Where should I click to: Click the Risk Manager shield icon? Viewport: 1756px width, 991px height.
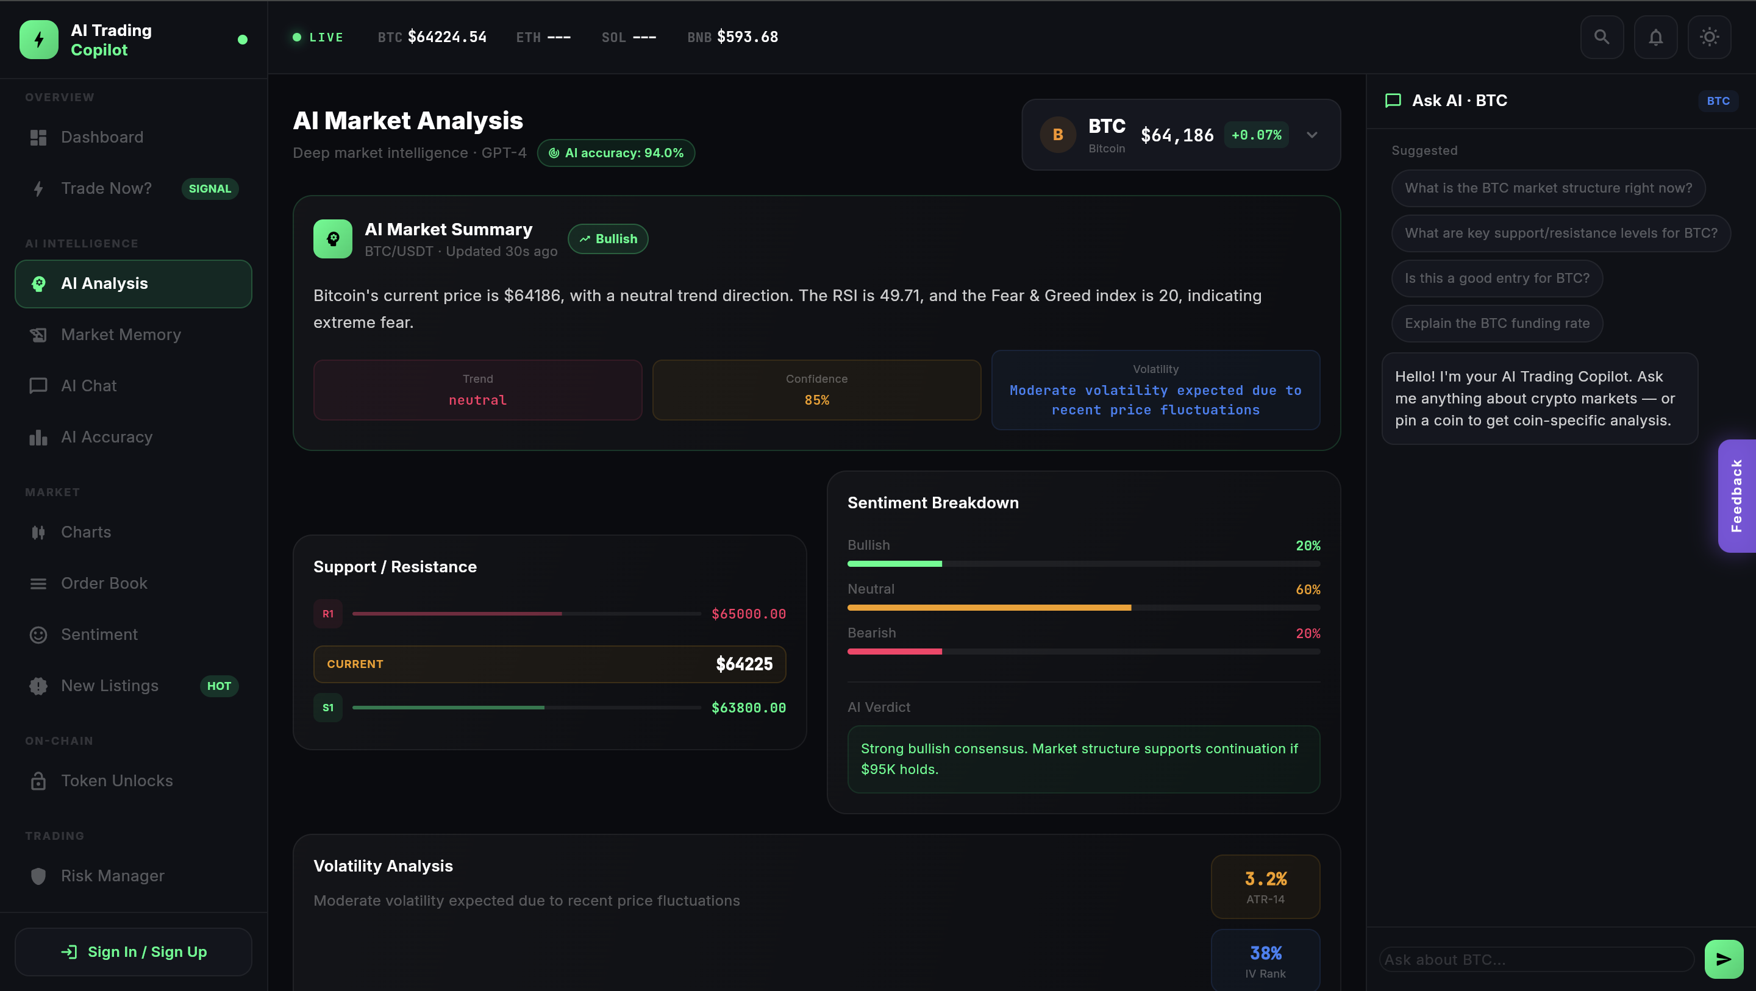point(38,876)
